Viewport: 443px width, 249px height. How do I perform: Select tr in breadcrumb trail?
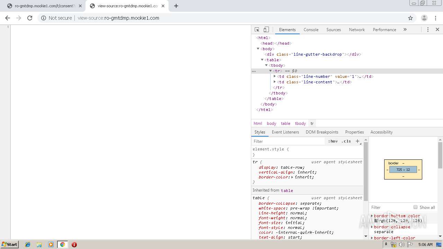click(312, 123)
